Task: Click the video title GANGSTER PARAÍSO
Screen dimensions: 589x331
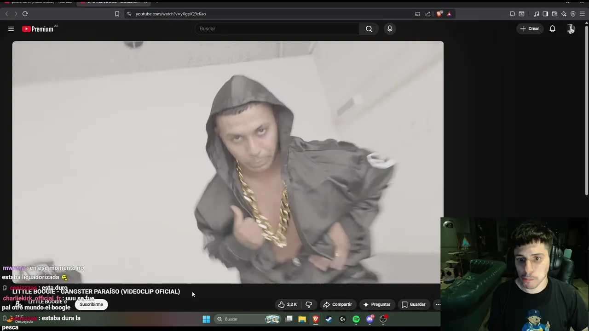Action: click(96, 291)
